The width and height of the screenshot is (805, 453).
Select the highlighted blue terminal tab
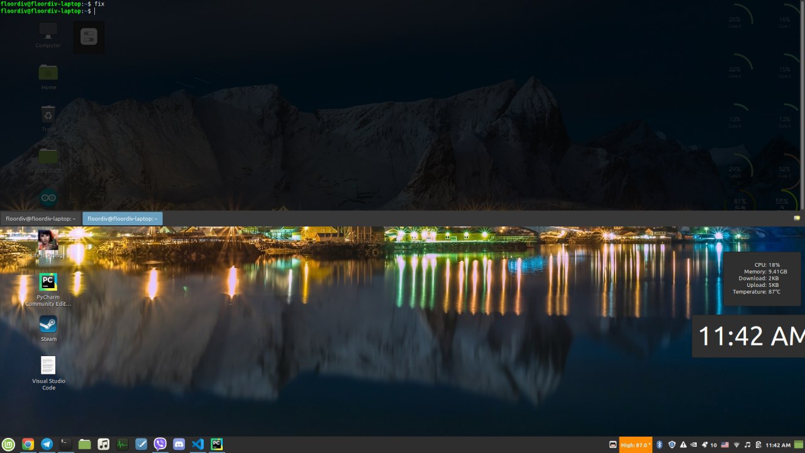(122, 218)
